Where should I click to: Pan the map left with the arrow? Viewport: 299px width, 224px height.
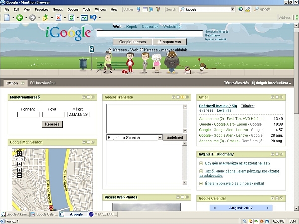[17, 158]
